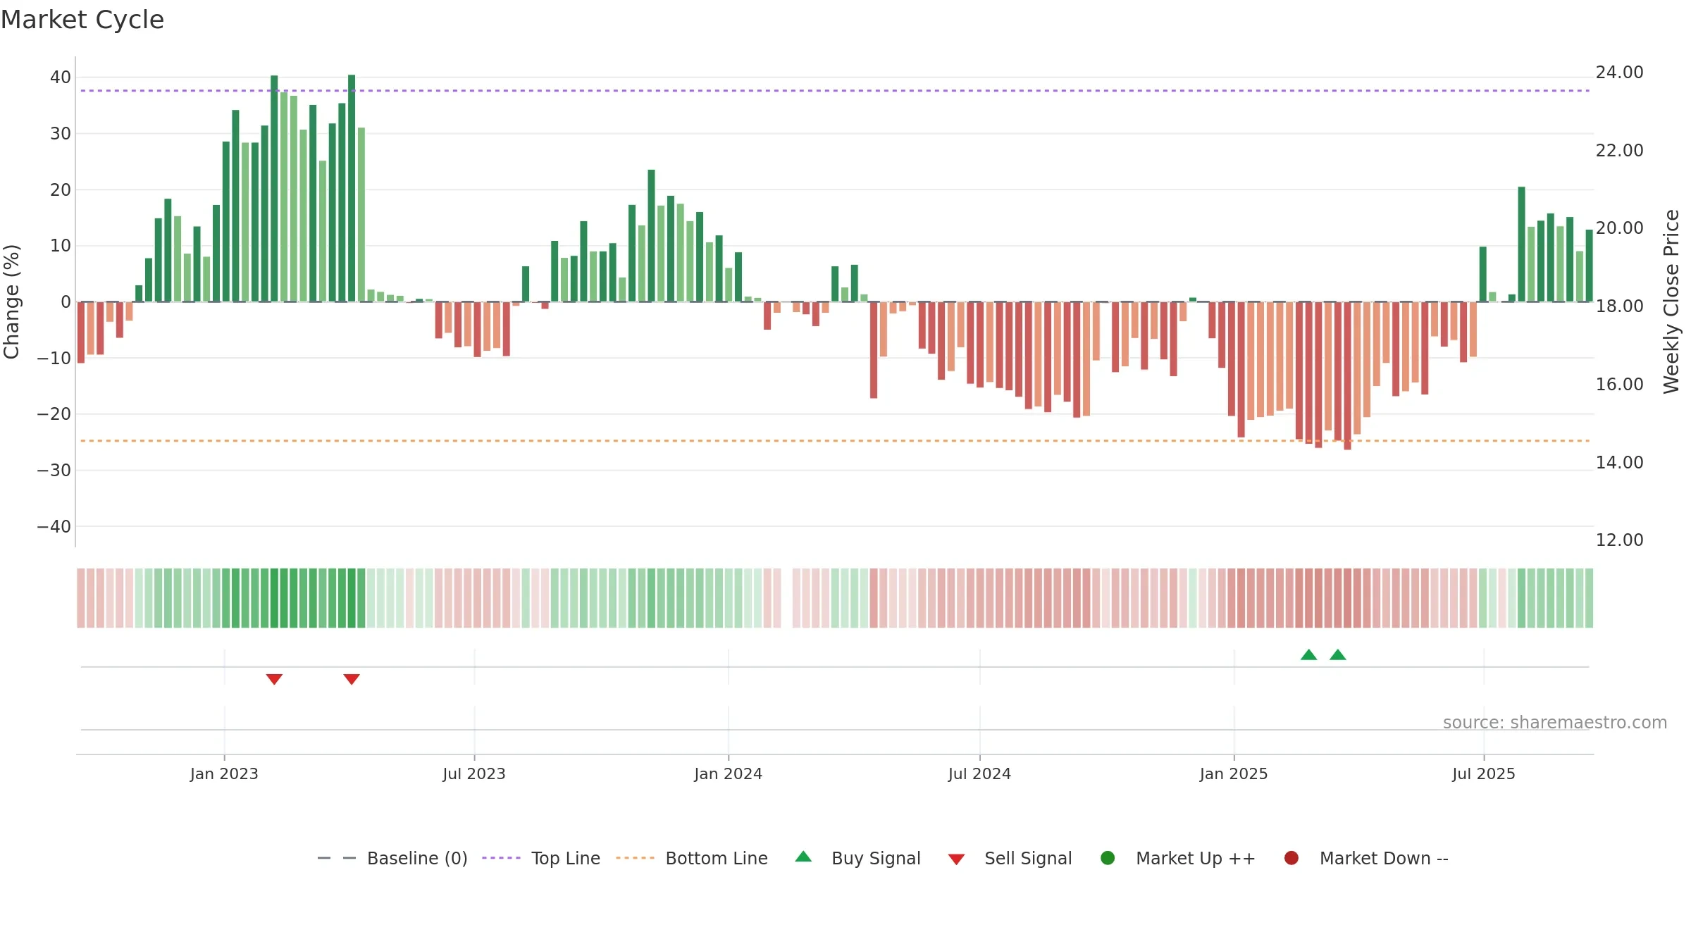Click the Jan 2023 axis label
This screenshot has width=1691, height=951.
(x=224, y=774)
